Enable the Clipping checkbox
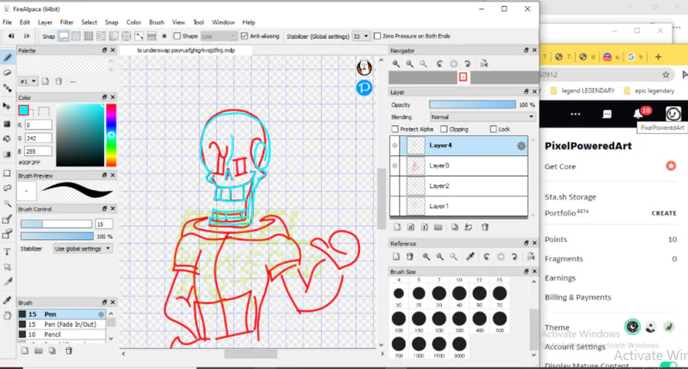 tap(444, 129)
